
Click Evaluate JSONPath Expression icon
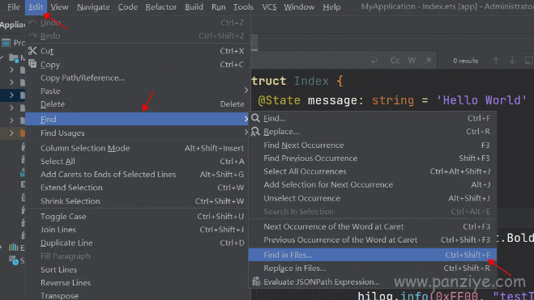[256, 281]
